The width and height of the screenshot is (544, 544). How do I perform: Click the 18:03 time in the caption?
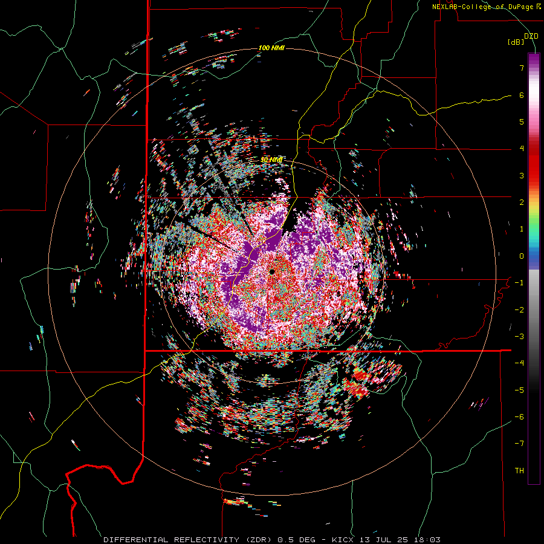pyautogui.click(x=429, y=540)
